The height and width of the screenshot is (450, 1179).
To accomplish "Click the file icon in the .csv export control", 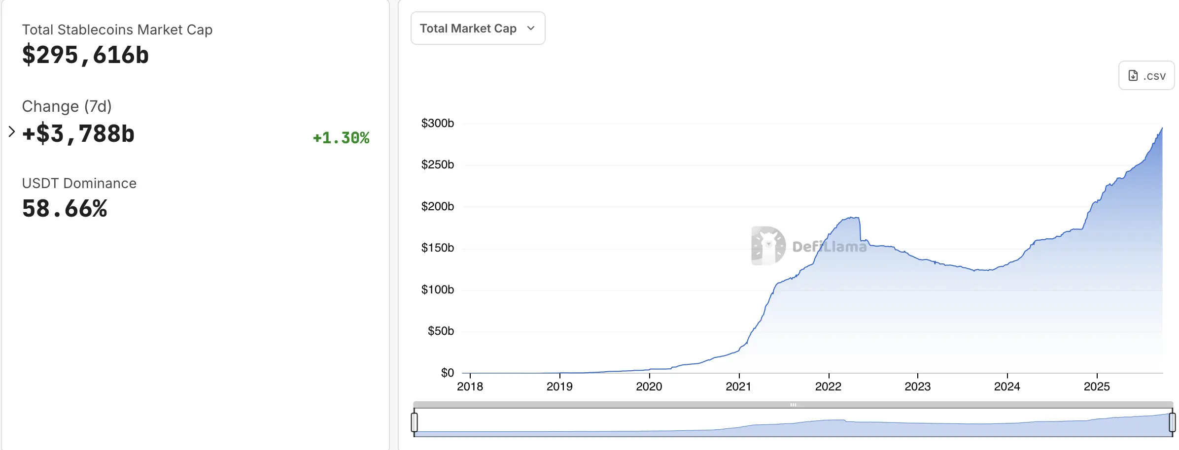I will pyautogui.click(x=1132, y=75).
